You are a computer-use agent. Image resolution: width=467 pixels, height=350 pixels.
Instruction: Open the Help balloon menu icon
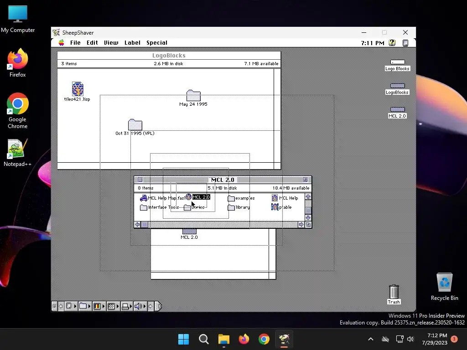click(392, 43)
